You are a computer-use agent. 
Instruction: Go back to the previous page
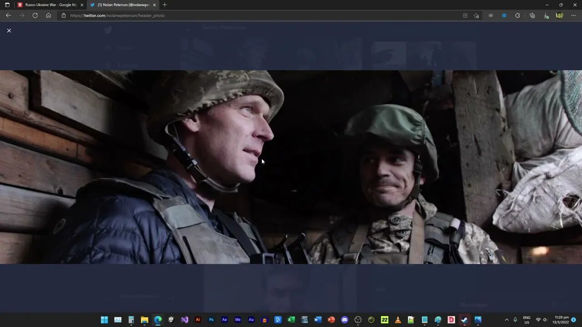coord(8,15)
